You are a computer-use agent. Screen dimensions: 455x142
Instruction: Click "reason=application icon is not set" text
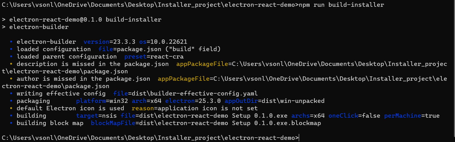pyautogui.click(x=195, y=108)
